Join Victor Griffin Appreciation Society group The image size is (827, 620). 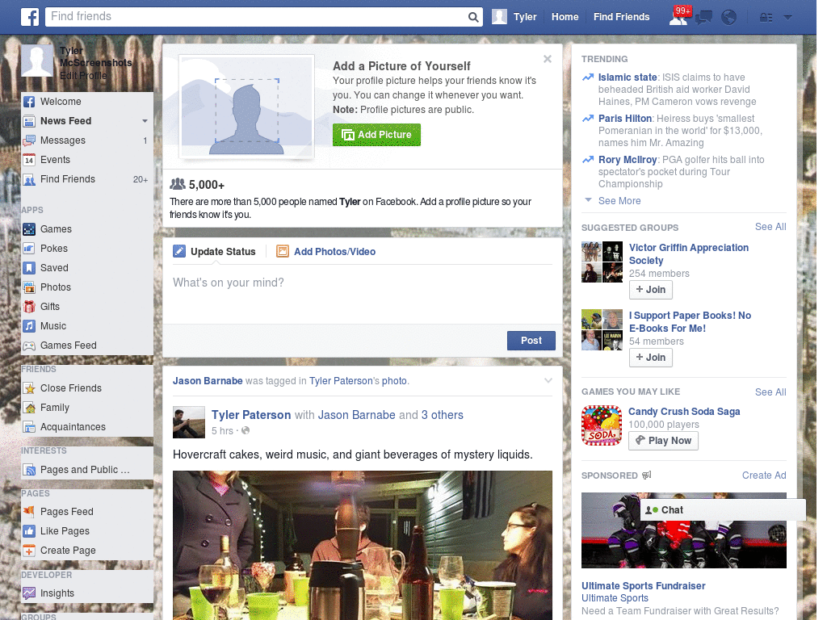651,290
